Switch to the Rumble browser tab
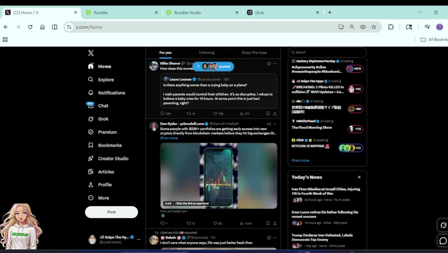Screen dimensions: 448x253 122,12
